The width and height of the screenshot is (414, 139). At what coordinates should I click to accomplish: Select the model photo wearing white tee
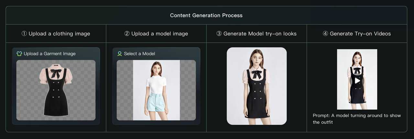156,90
